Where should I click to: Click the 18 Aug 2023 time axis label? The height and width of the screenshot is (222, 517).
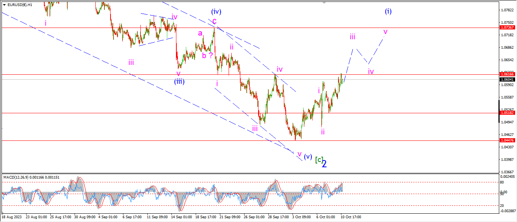click(12, 217)
